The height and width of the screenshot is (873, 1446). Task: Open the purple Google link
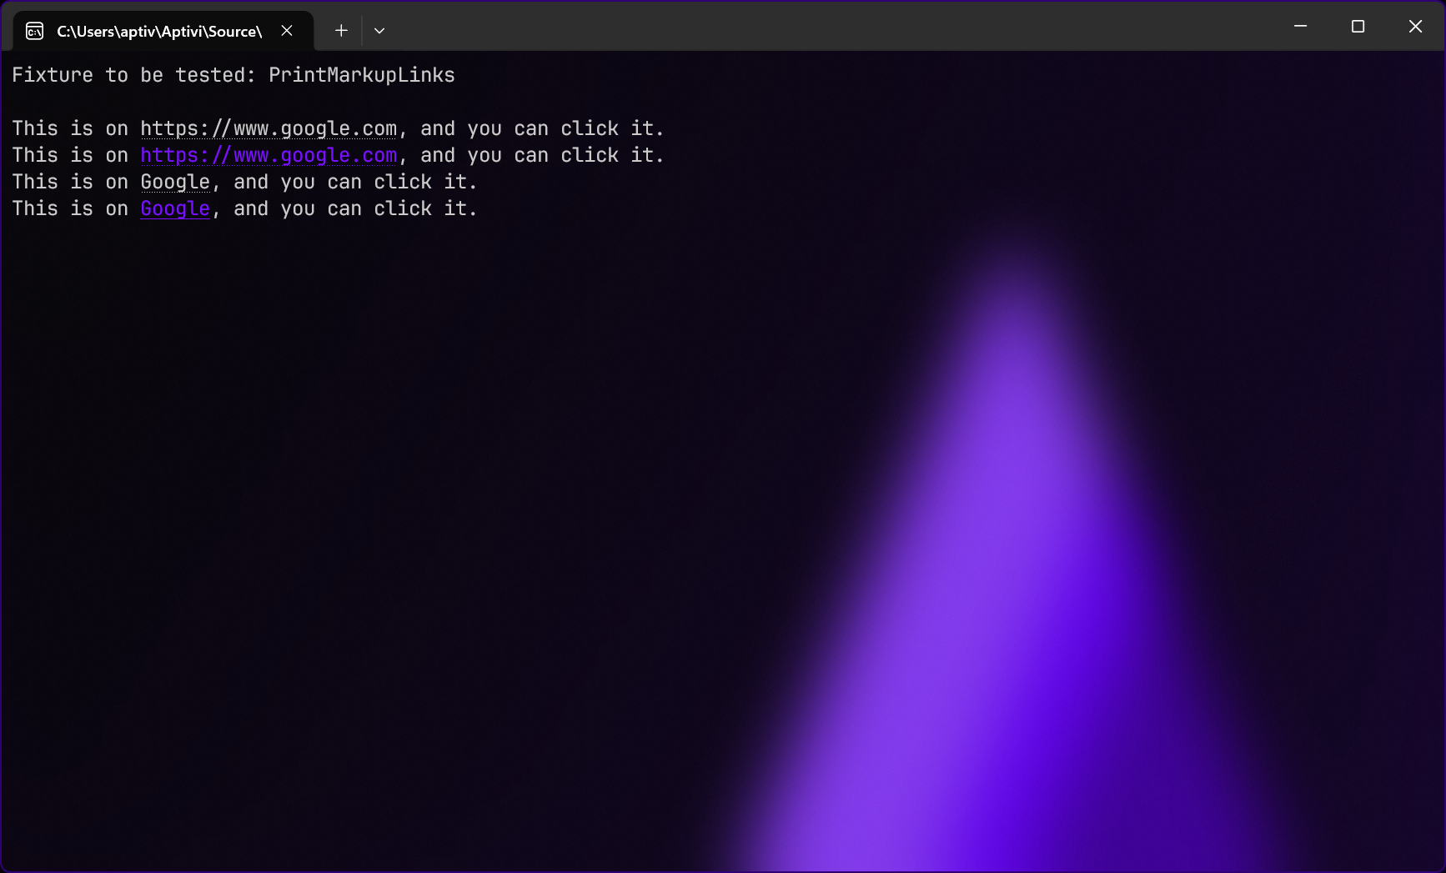click(175, 208)
